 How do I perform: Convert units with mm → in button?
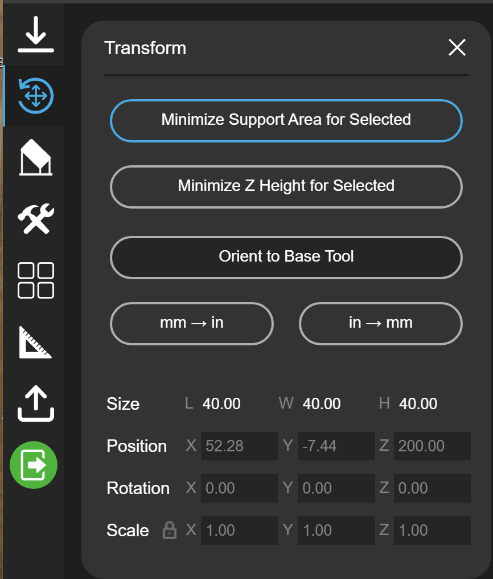coord(192,324)
